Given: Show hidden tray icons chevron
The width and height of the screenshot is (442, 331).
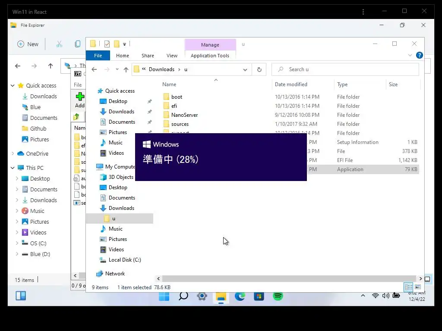Looking at the screenshot, I should tap(363, 296).
